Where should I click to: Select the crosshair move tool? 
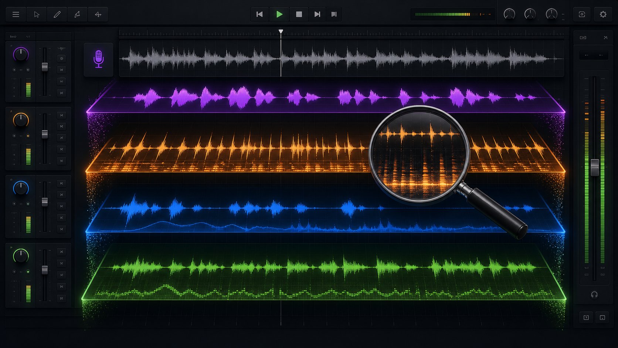pyautogui.click(x=98, y=14)
